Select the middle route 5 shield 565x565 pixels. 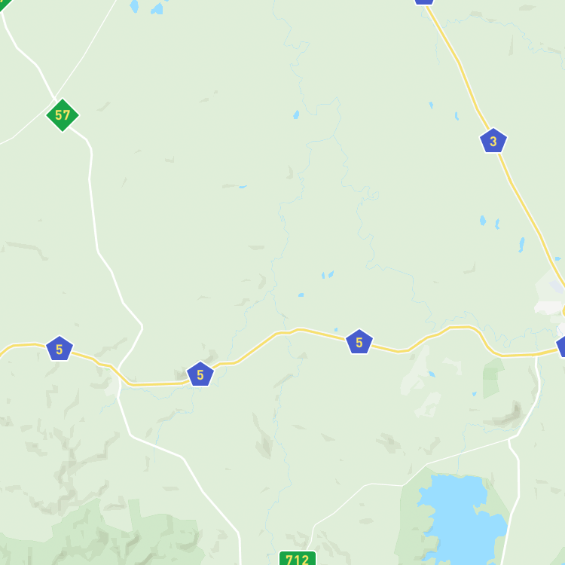[200, 374]
